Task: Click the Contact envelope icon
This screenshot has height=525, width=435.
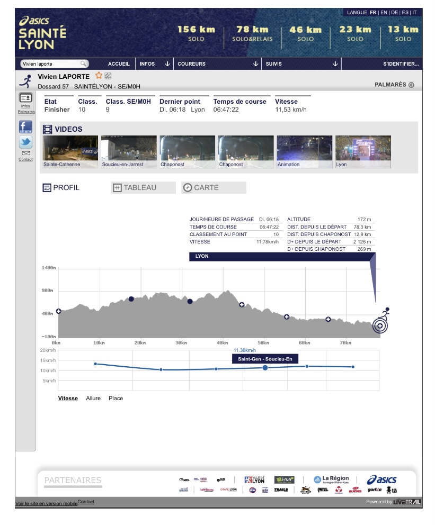Action: tap(25, 153)
